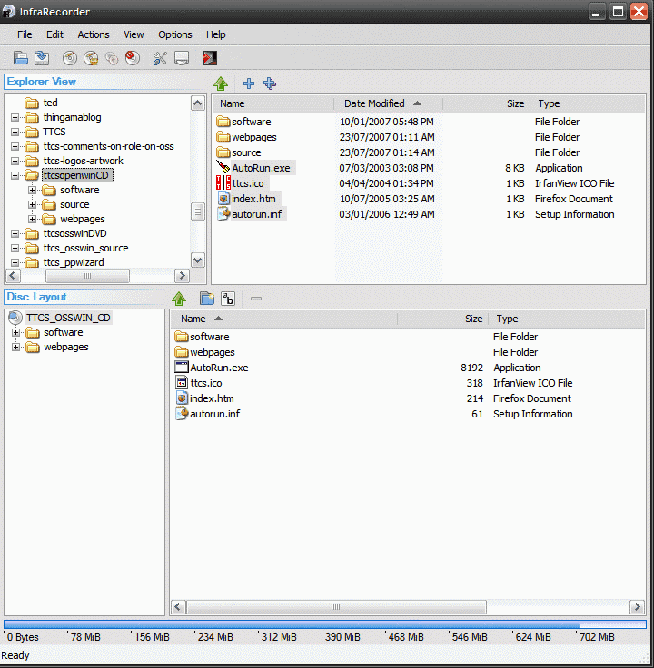This screenshot has width=654, height=668.
Task: Open the View menu
Action: 134,34
